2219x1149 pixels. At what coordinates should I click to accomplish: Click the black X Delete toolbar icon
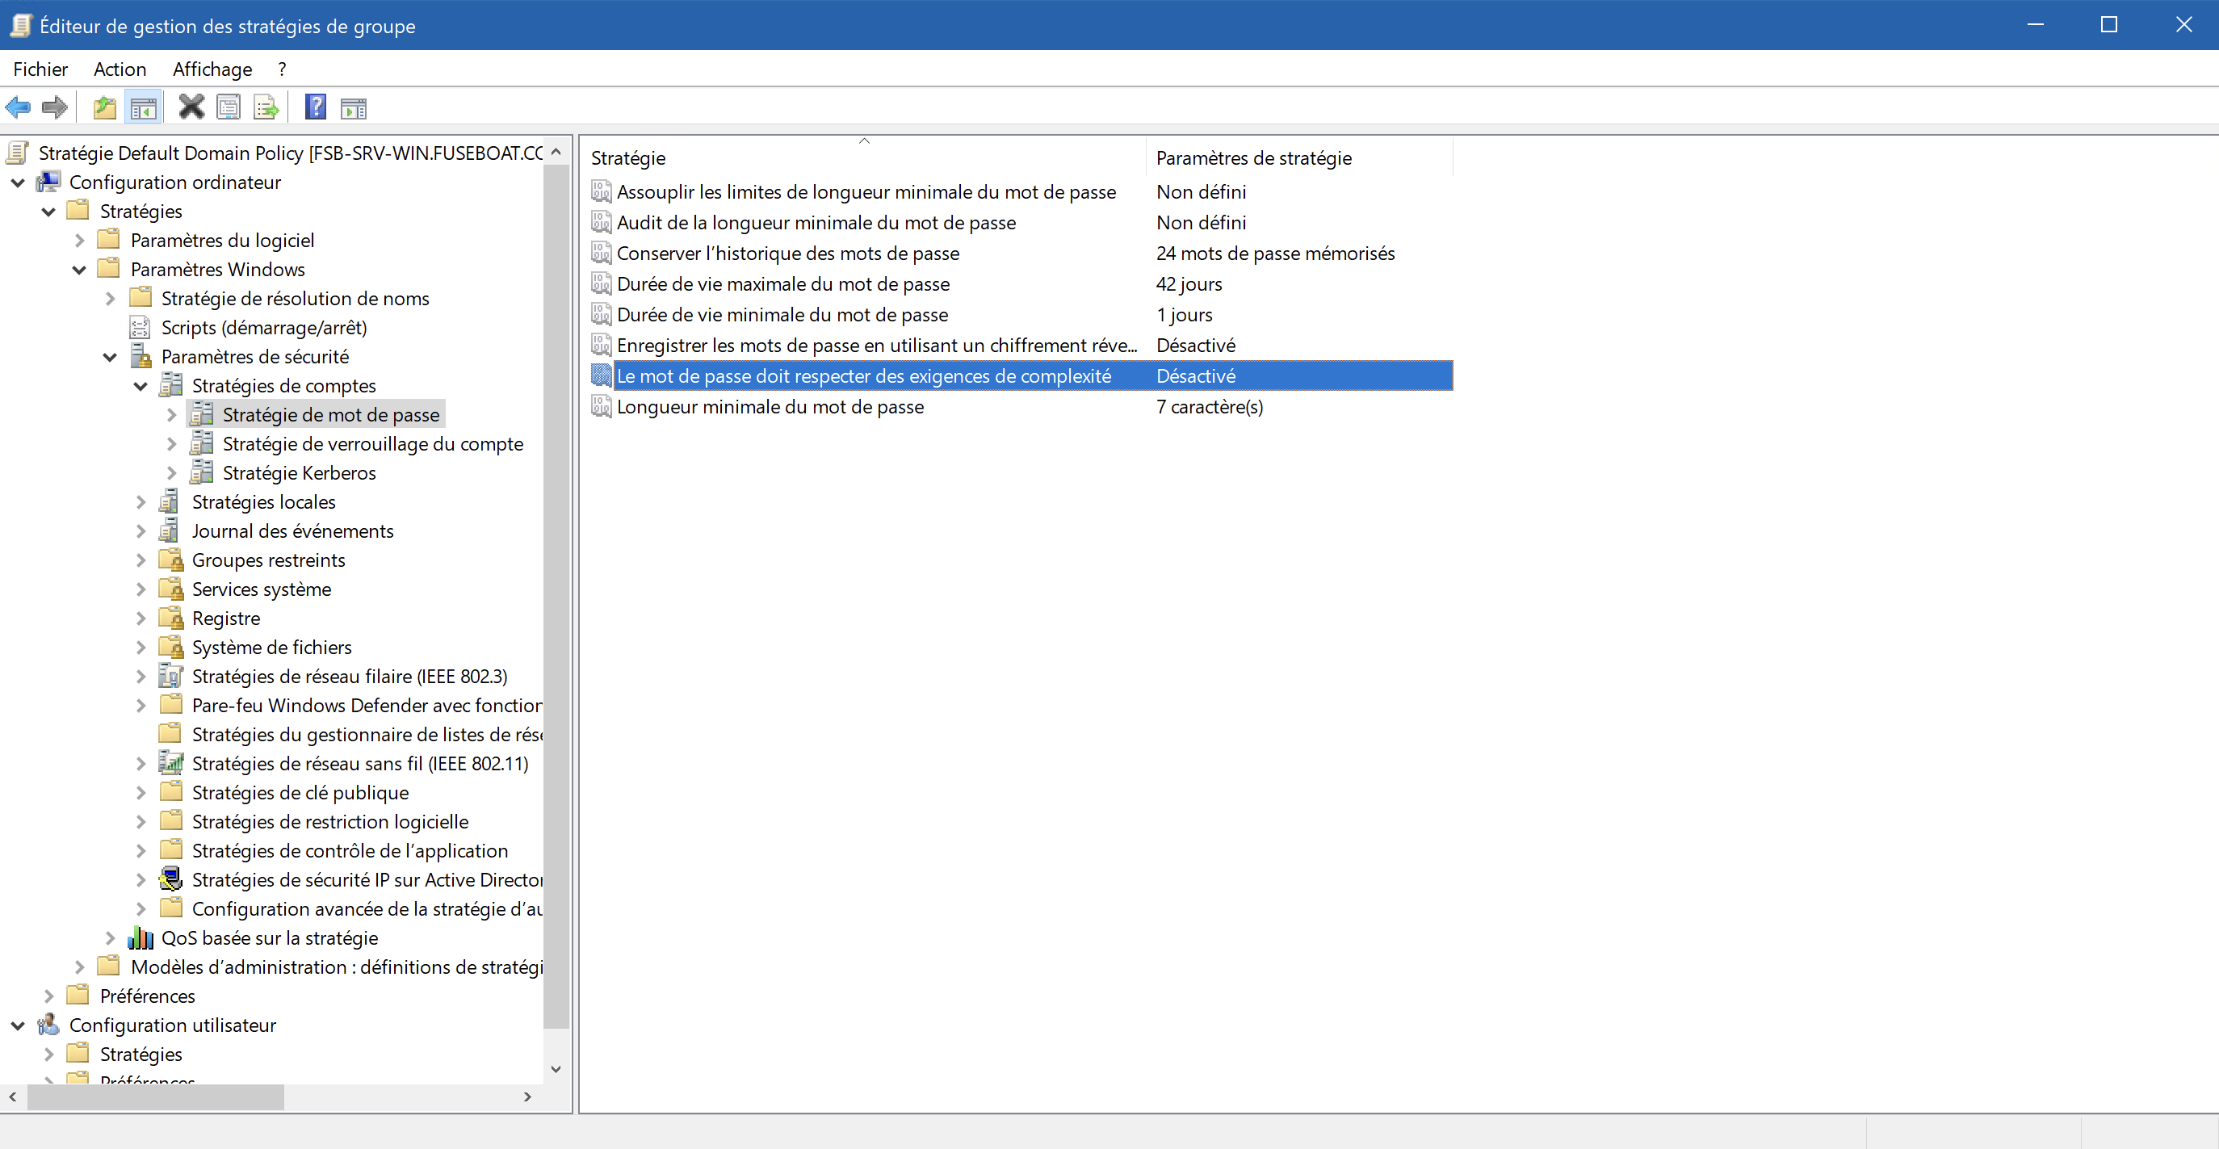(191, 107)
